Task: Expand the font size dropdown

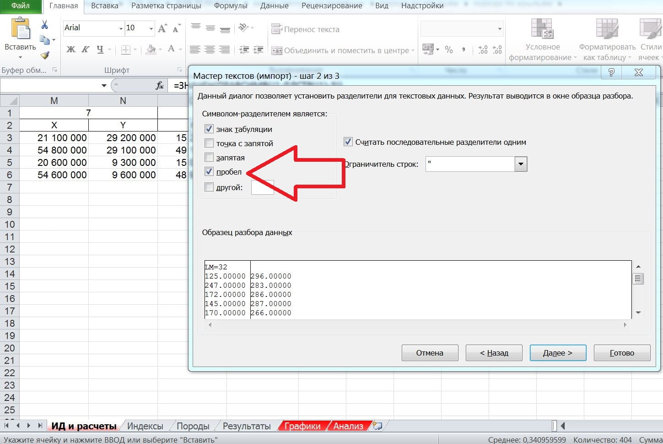Action: coord(151,28)
